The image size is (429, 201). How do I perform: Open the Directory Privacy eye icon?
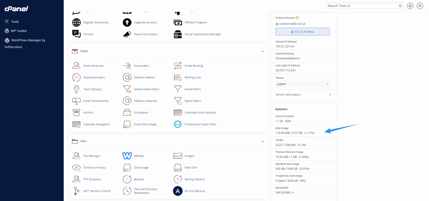click(x=76, y=167)
